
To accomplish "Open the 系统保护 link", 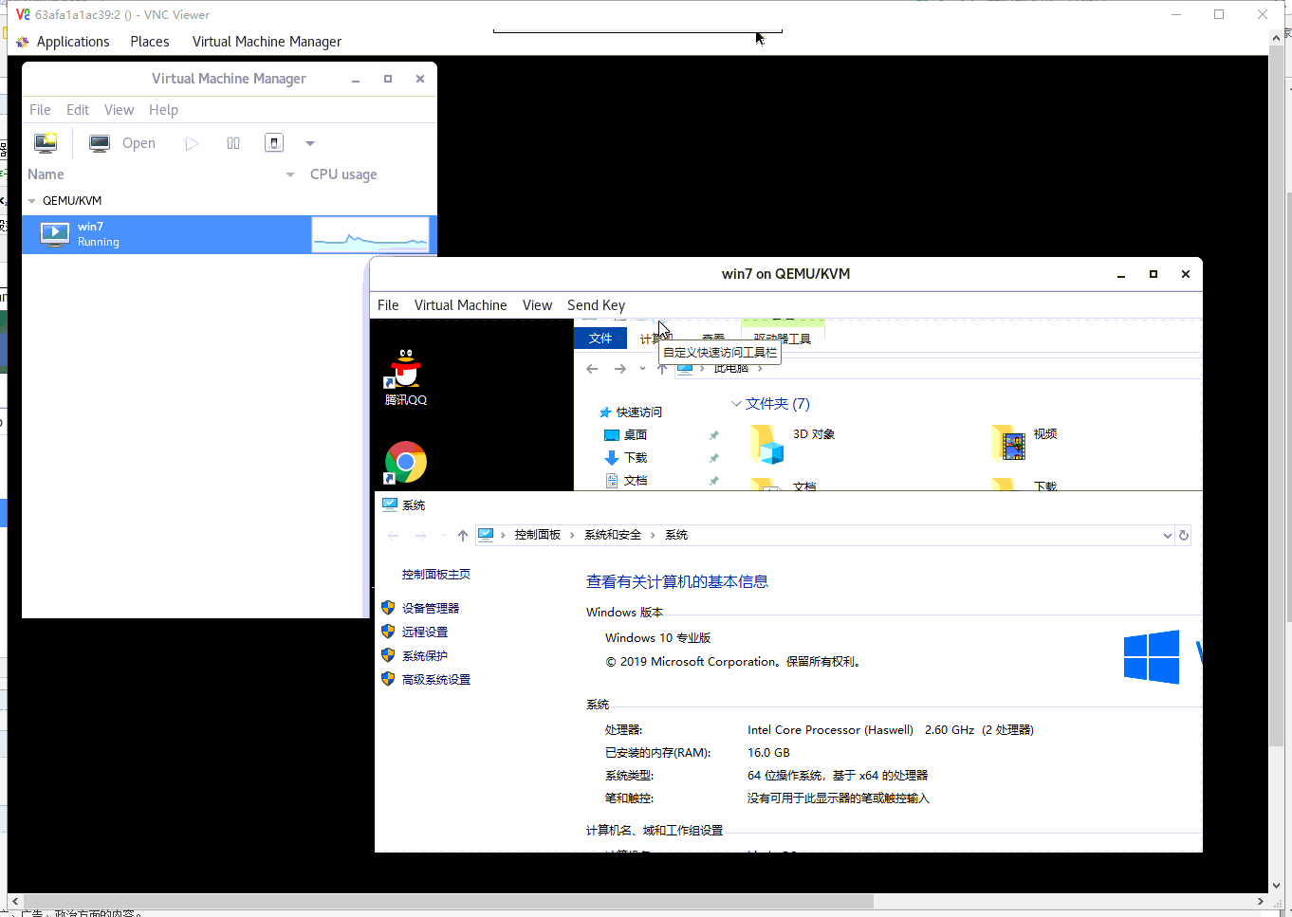I will (x=425, y=656).
